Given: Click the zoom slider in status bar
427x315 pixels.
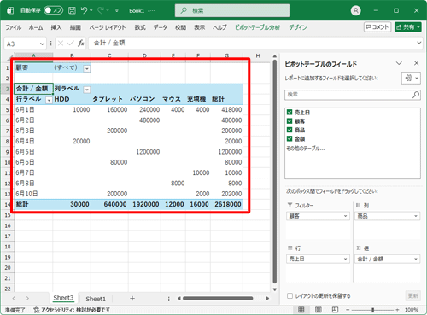Looking at the screenshot, I should click(372, 310).
